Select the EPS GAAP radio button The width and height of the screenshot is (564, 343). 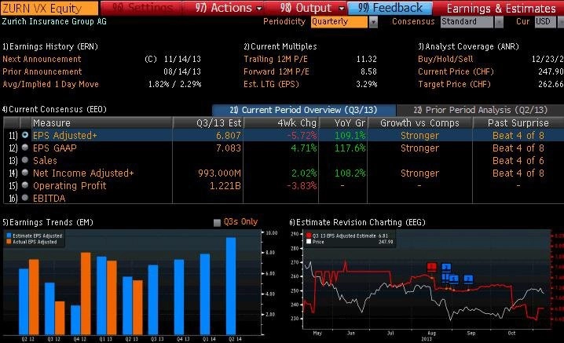(25, 148)
